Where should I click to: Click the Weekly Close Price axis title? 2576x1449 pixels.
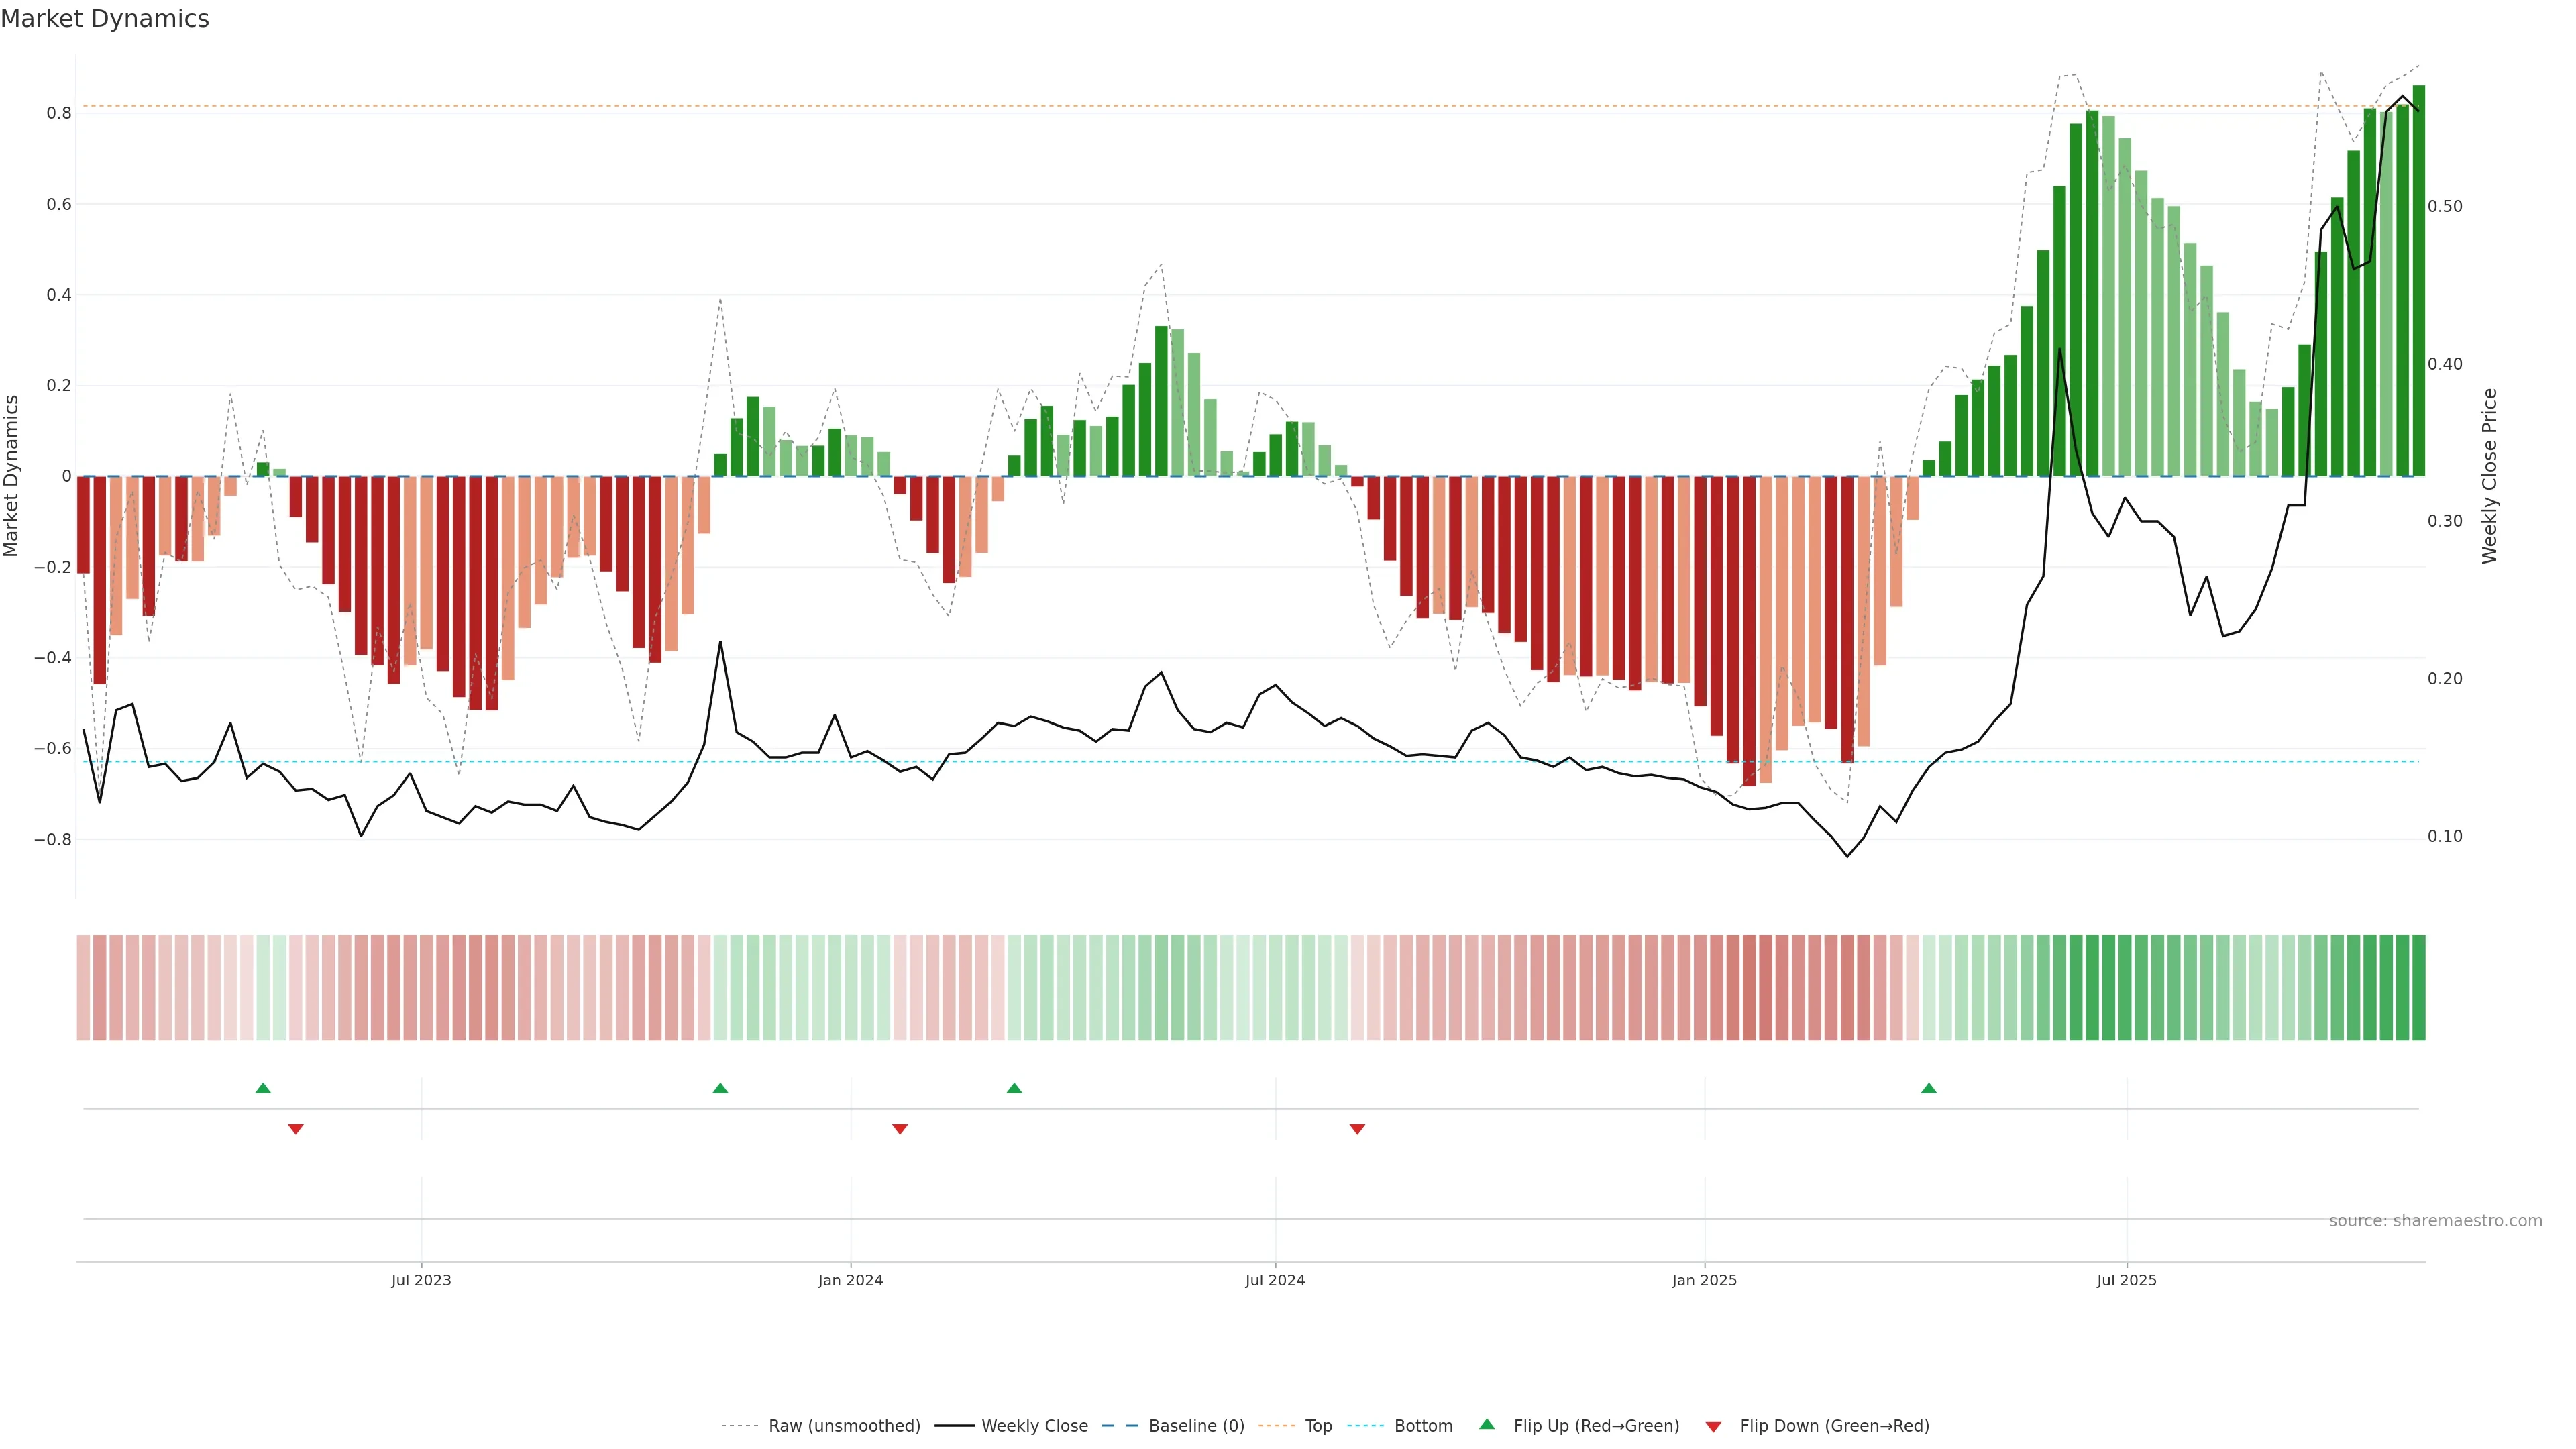[x=2490, y=476]
